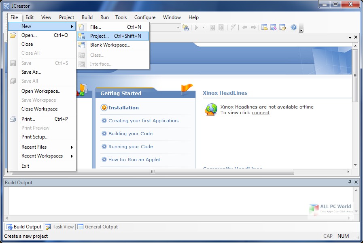This screenshot has height=243, width=363.
Task: Toggle the Package View panel icon
Action: pos(282,28)
